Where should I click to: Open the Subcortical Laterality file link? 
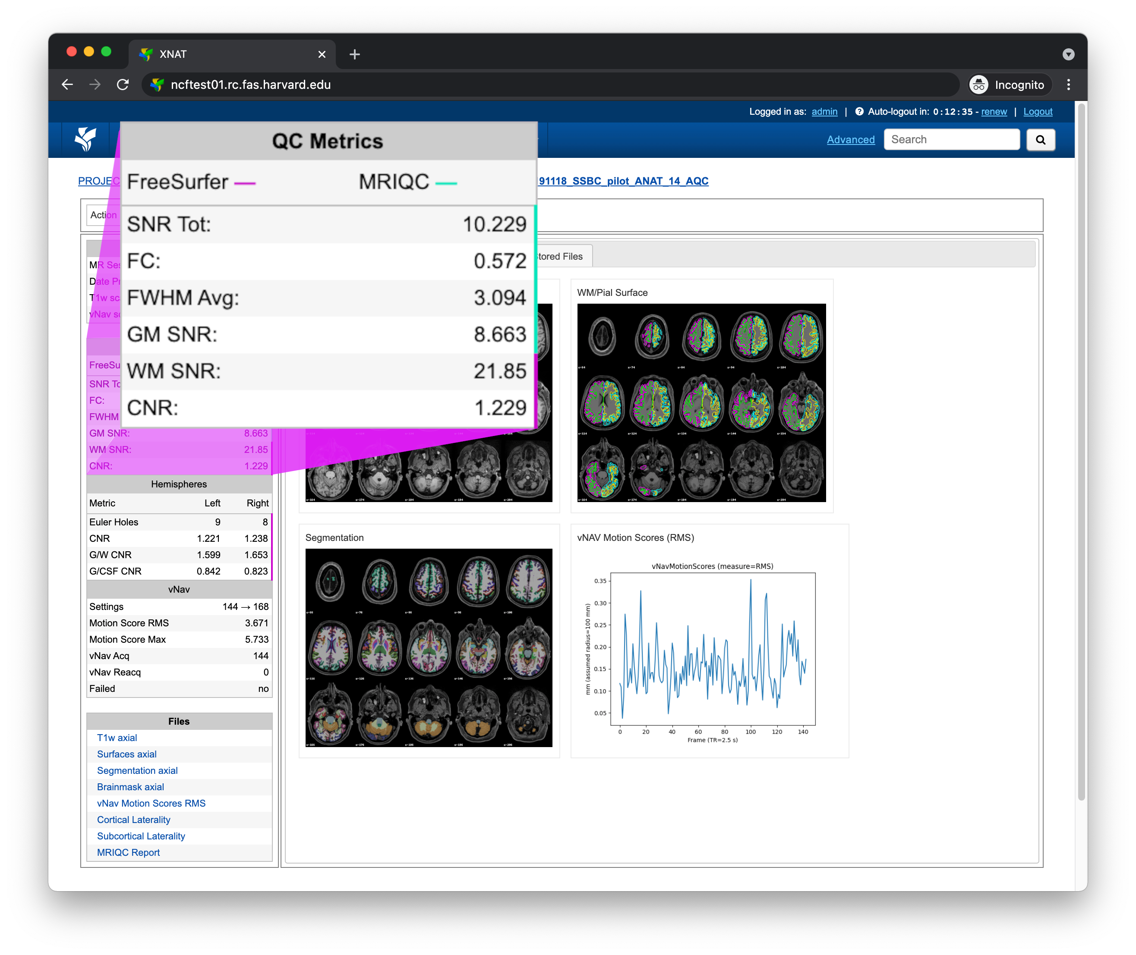[141, 836]
